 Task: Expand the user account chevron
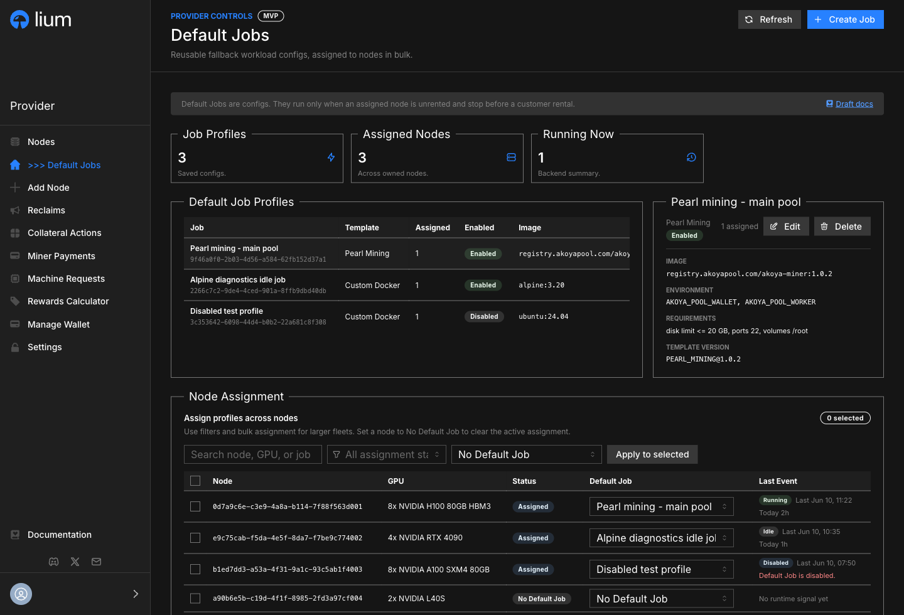pos(136,594)
